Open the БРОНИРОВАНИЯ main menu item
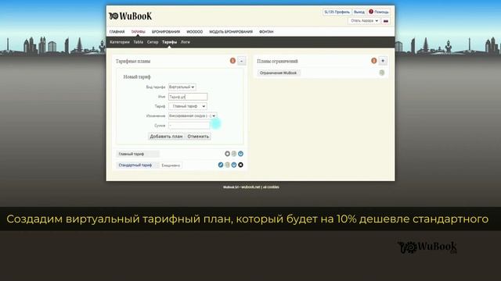The width and height of the screenshot is (501, 281). point(166,32)
